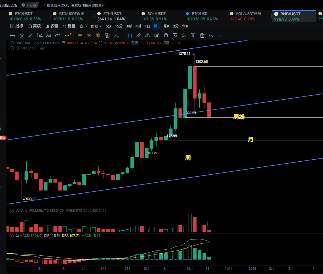323x274 pixels.
Task: Click the filter funnel icon
Action: pos(193,35)
